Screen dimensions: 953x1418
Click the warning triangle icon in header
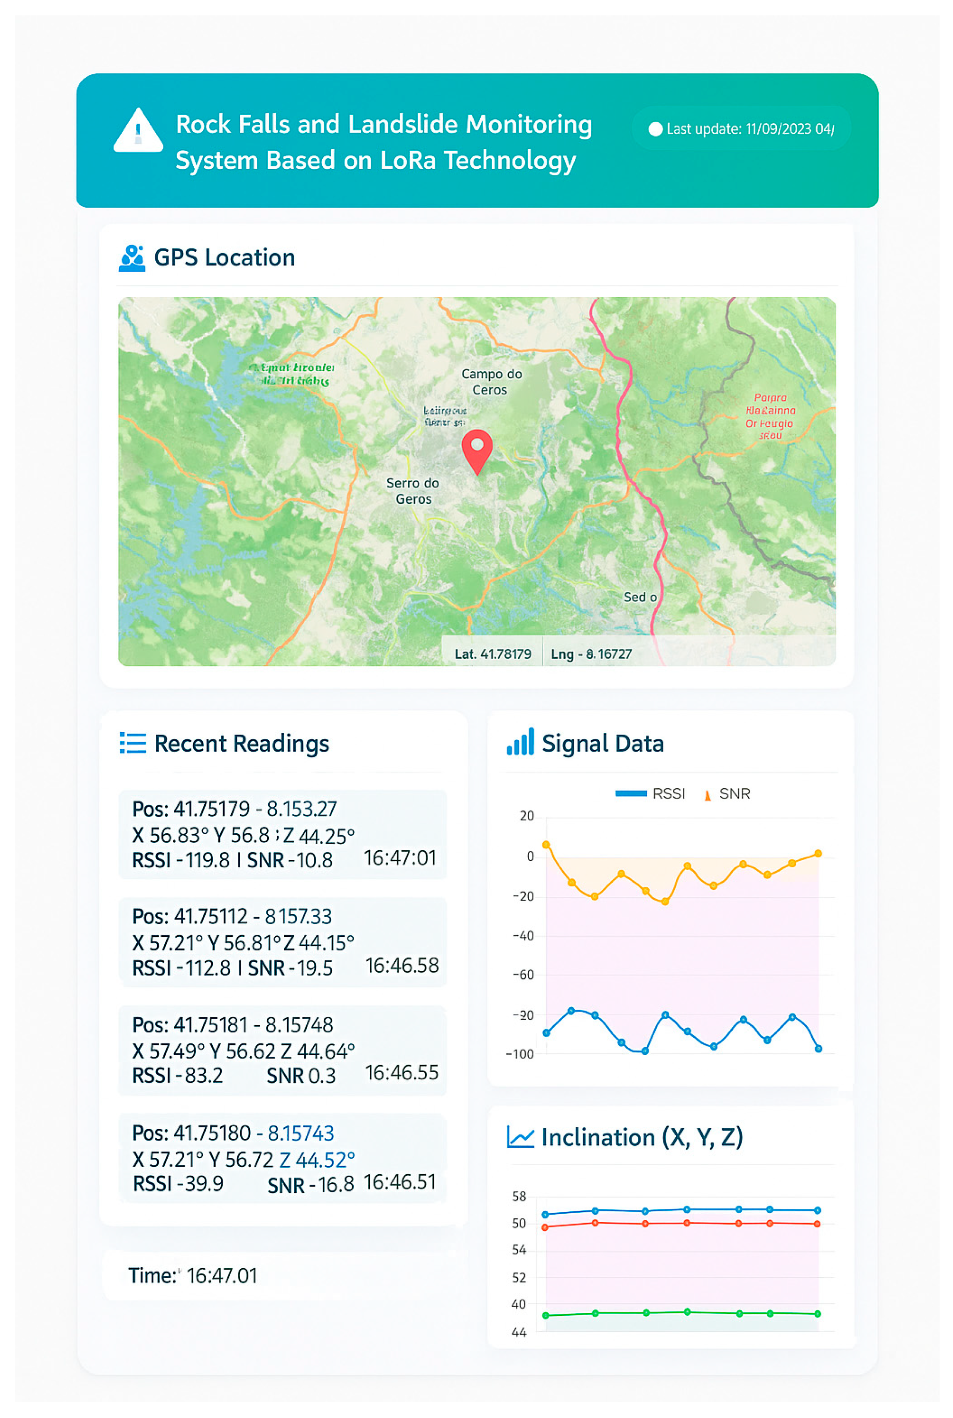138,130
